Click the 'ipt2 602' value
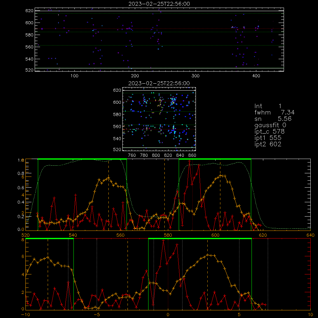 click(268, 144)
